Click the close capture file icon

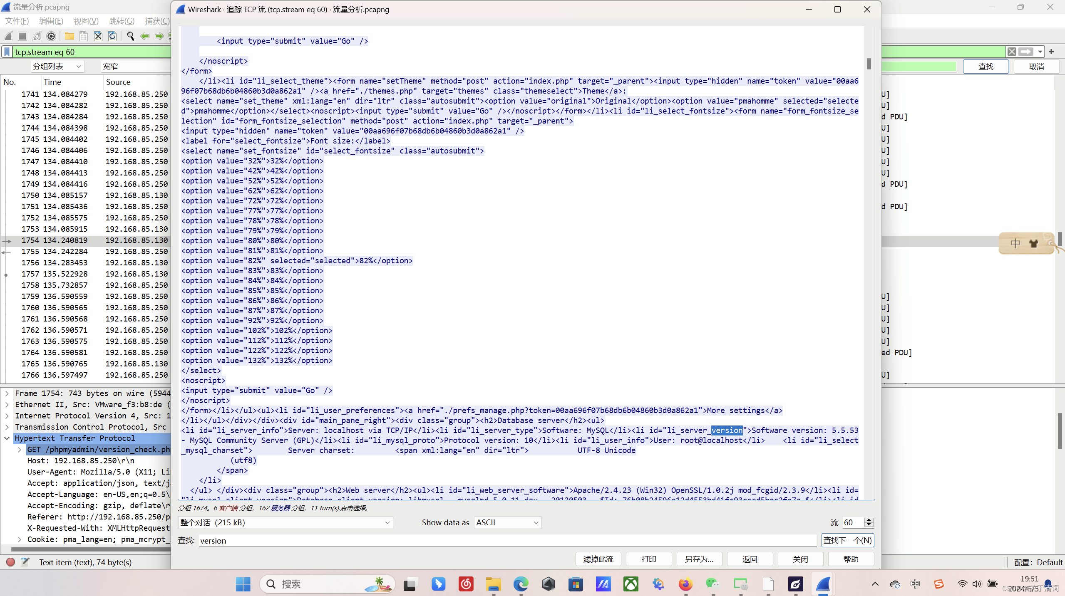pos(98,37)
